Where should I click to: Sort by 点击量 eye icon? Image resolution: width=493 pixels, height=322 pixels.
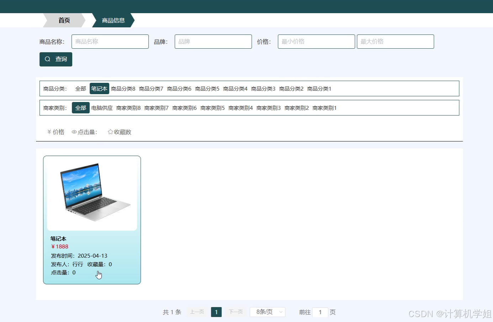(74, 132)
